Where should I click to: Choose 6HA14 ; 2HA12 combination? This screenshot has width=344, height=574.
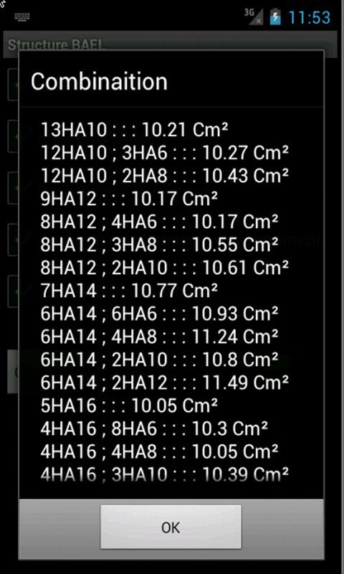point(165,382)
